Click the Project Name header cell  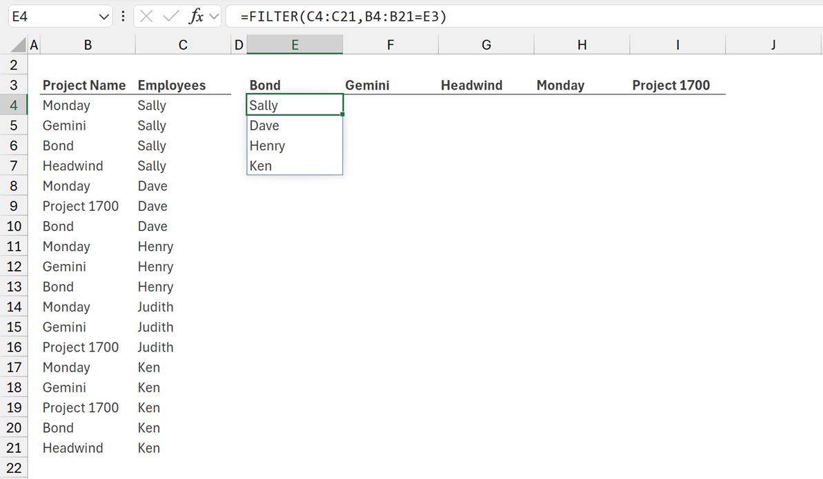[x=84, y=85]
